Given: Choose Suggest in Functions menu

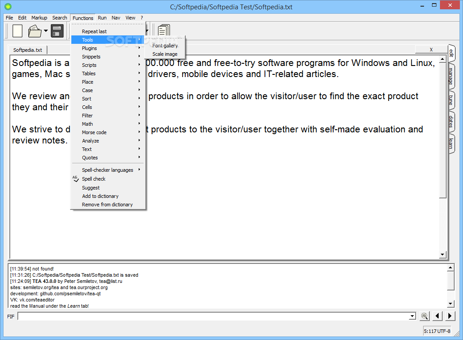Looking at the screenshot, I should 108,188.
